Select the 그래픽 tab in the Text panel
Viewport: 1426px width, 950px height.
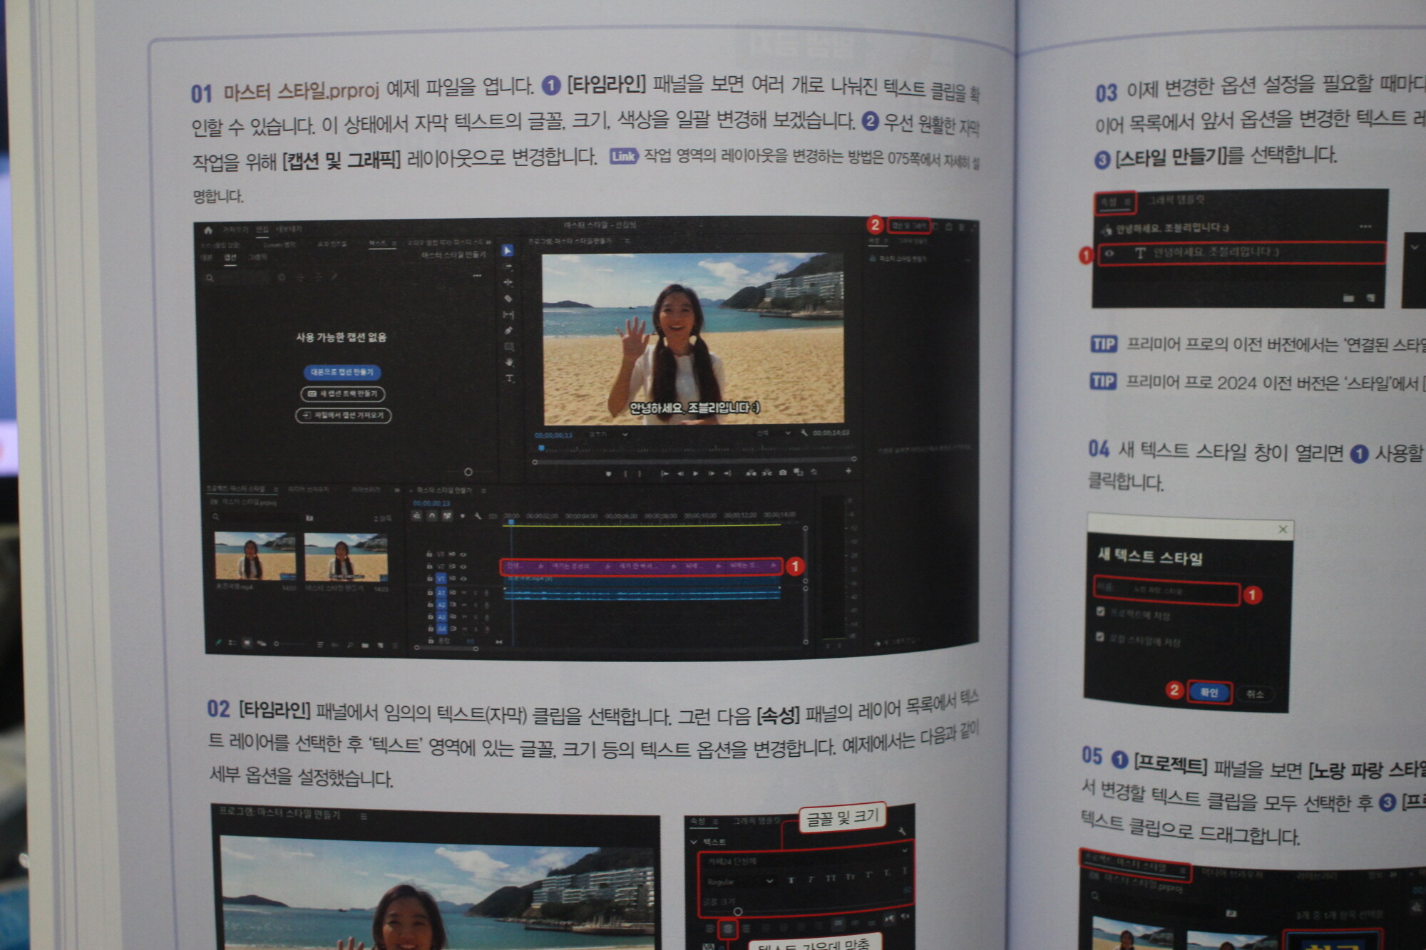coord(258,257)
